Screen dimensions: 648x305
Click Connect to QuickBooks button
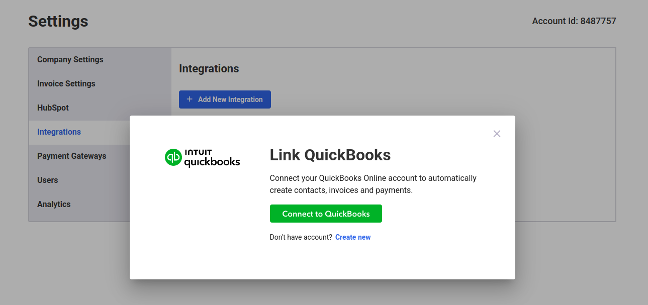click(x=326, y=214)
